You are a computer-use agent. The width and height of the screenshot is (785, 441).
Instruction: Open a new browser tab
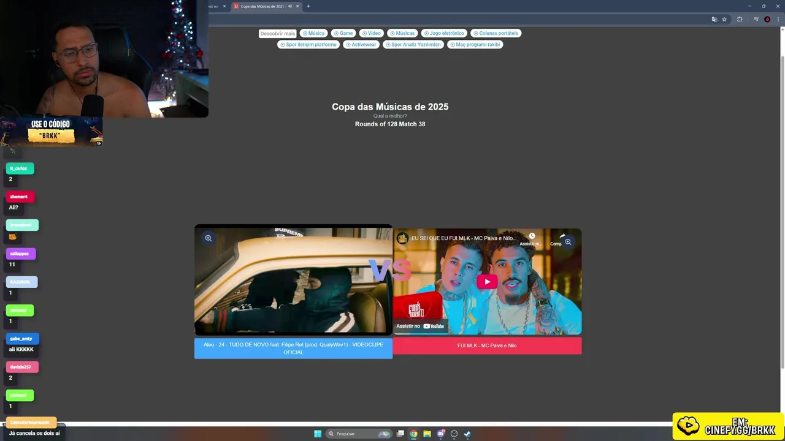click(x=308, y=6)
